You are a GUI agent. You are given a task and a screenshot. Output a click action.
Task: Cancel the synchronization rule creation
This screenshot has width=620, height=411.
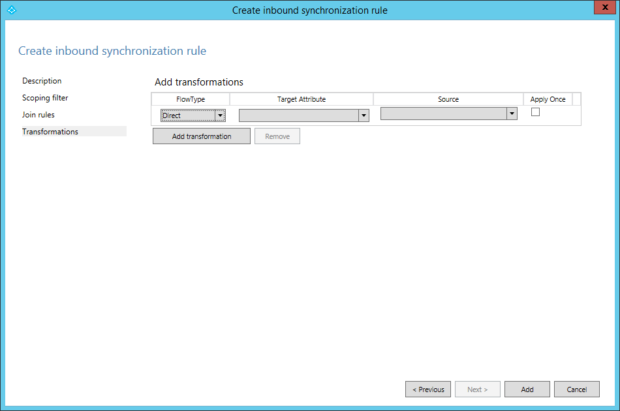[576, 389]
